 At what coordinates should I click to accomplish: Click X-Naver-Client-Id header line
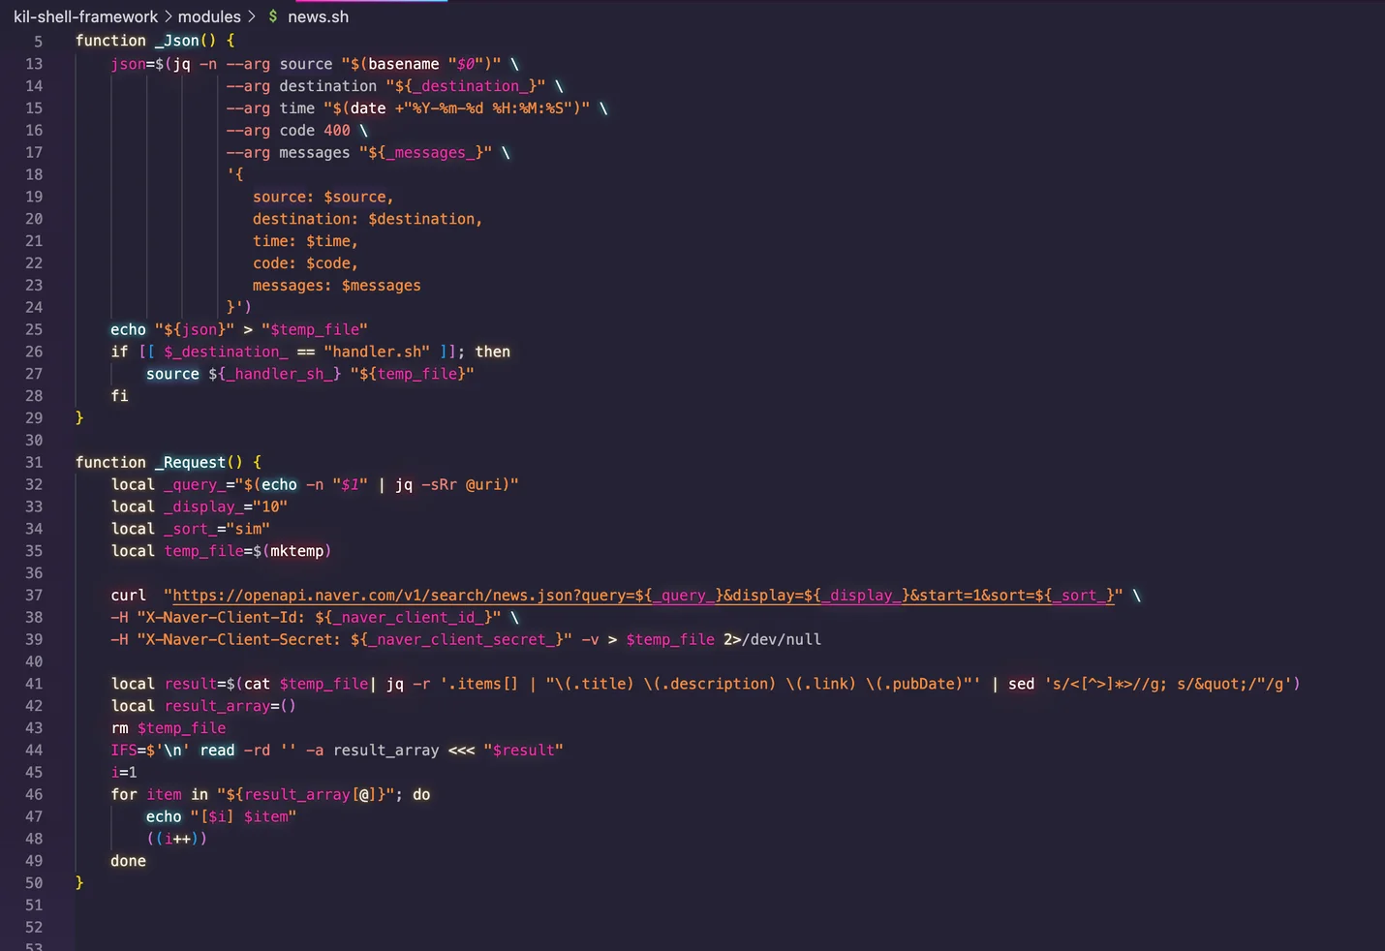(315, 618)
